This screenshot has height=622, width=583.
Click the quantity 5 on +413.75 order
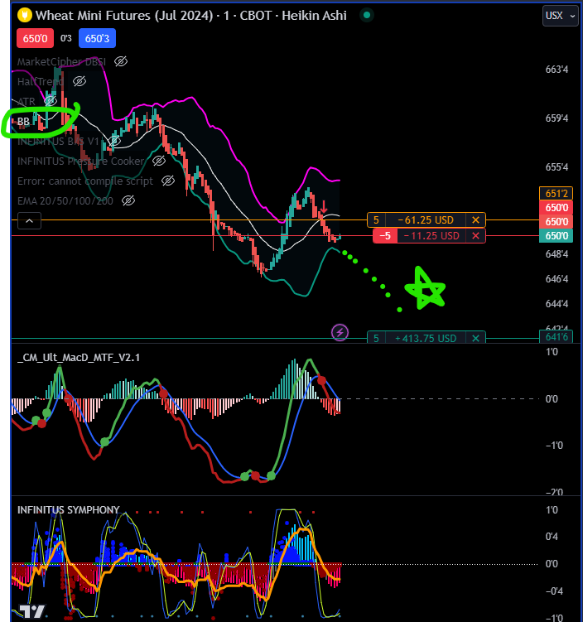pos(376,339)
